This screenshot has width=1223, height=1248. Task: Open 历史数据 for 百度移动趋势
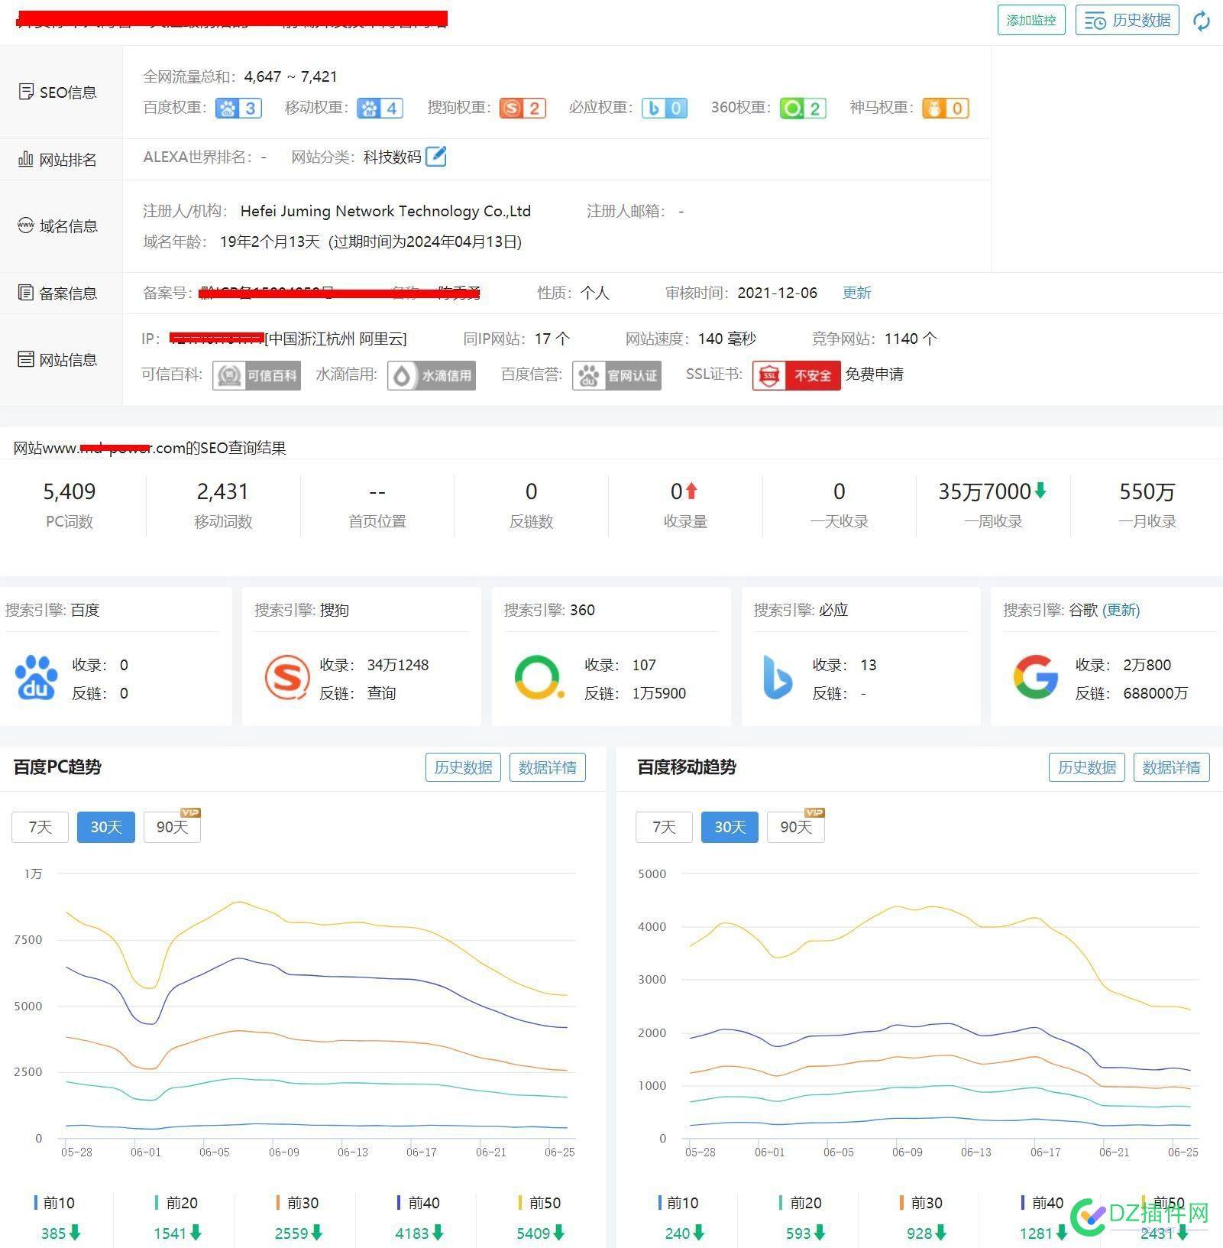pos(1087,767)
